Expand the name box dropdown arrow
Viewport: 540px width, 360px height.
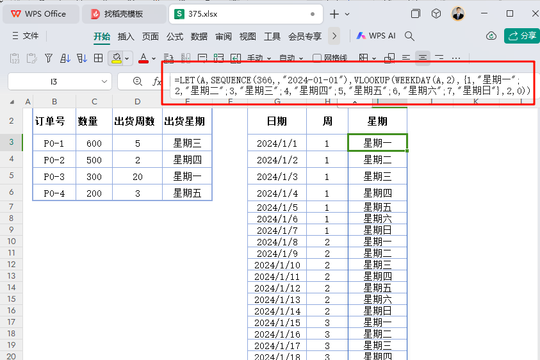(x=104, y=81)
